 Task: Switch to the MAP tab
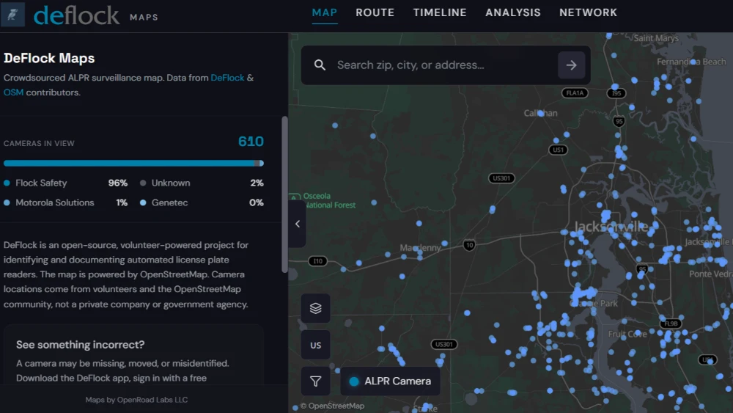click(x=325, y=12)
